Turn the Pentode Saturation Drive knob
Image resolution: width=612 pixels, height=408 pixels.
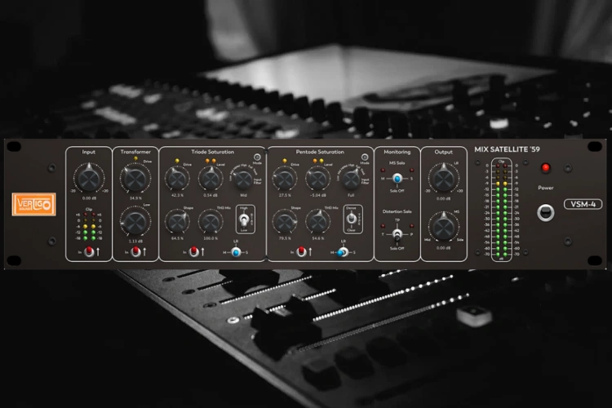(285, 179)
